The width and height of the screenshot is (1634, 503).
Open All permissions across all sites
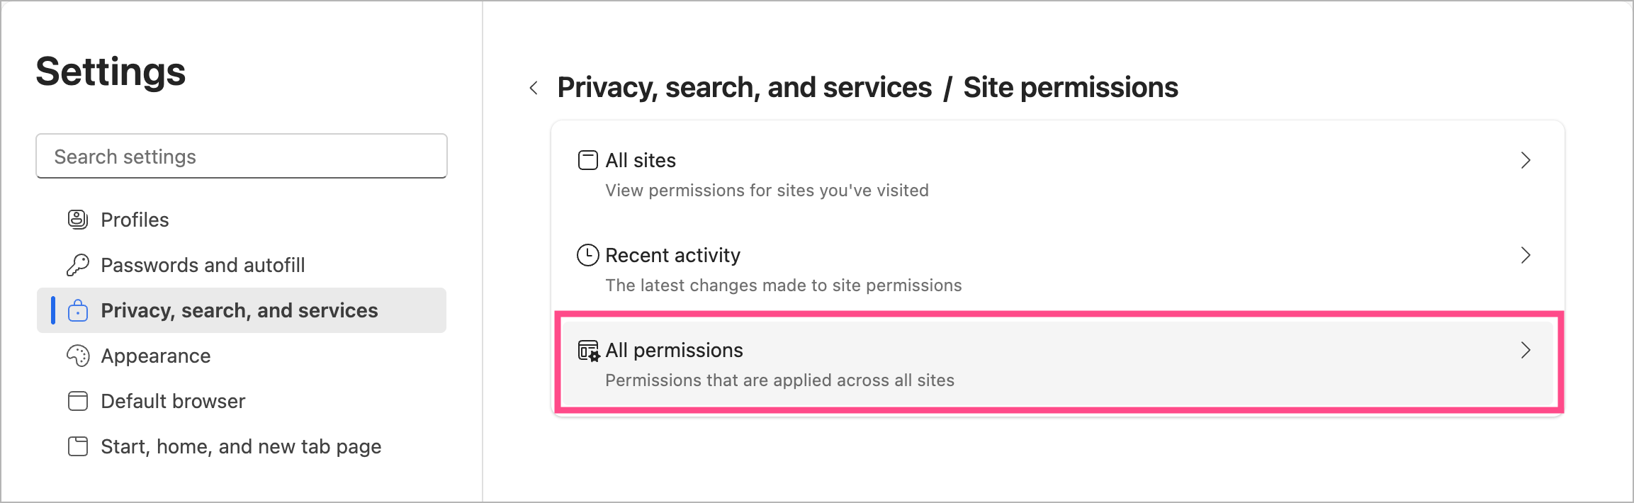pyautogui.click(x=779, y=364)
